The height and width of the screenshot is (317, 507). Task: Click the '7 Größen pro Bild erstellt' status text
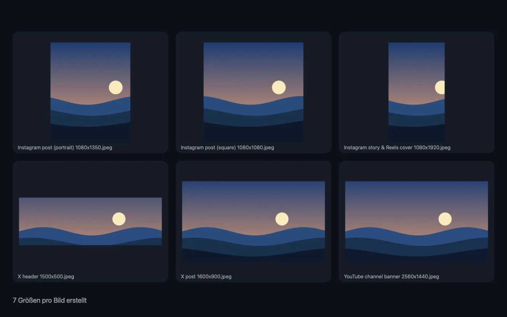(50, 300)
